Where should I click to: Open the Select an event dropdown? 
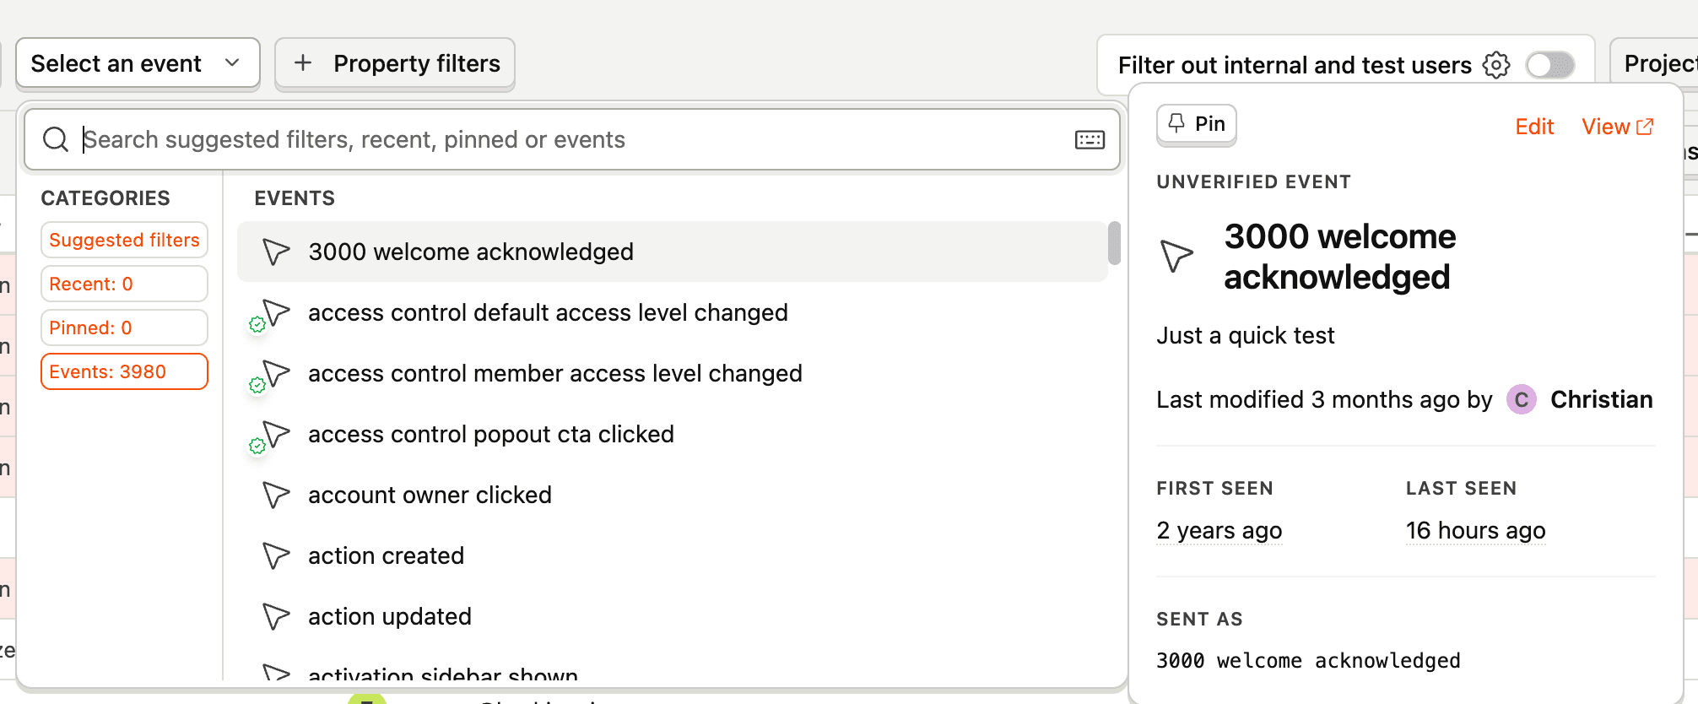pyautogui.click(x=138, y=63)
